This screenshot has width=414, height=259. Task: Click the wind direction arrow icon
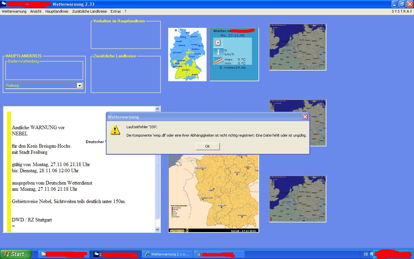point(218,52)
